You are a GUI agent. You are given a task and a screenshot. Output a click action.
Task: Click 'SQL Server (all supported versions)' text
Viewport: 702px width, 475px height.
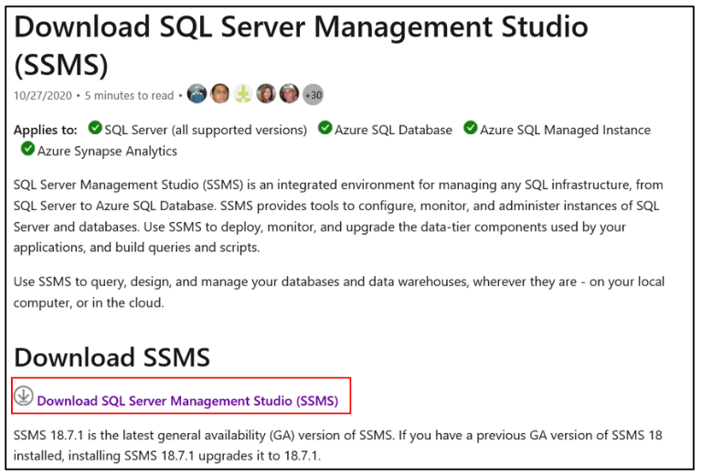coord(206,130)
